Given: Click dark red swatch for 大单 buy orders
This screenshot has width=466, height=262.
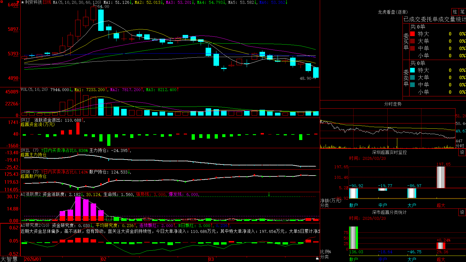Looking at the screenshot, I should (x=412, y=41).
